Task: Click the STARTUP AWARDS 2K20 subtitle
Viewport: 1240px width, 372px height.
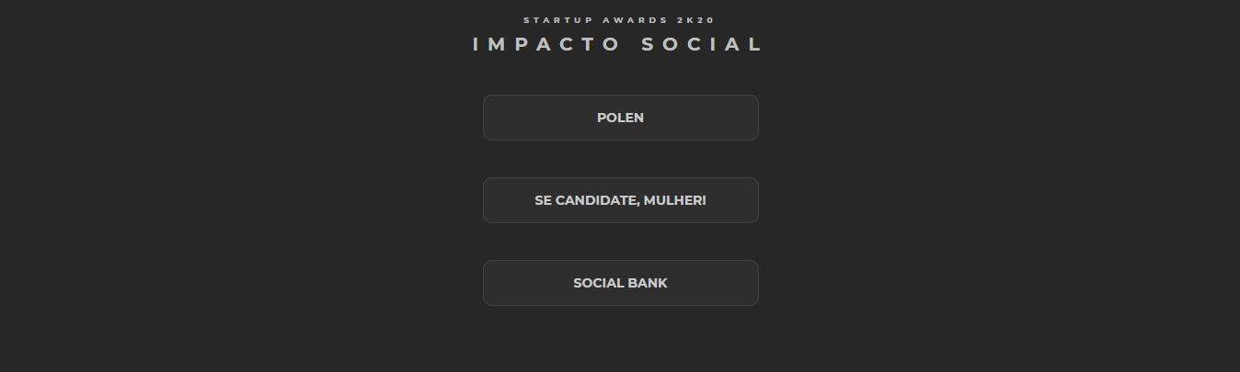Action: click(619, 20)
